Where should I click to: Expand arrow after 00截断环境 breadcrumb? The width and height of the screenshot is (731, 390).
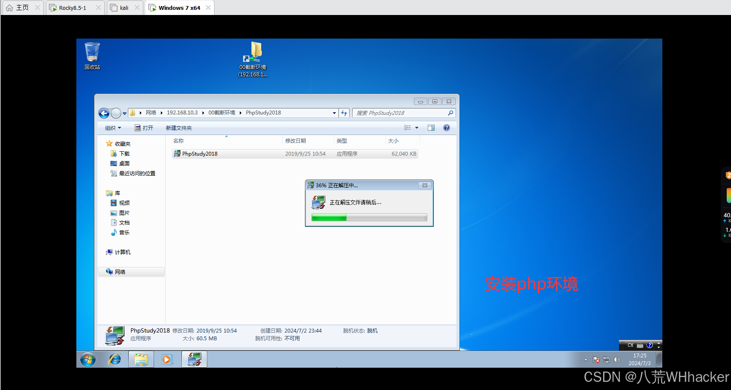(240, 113)
